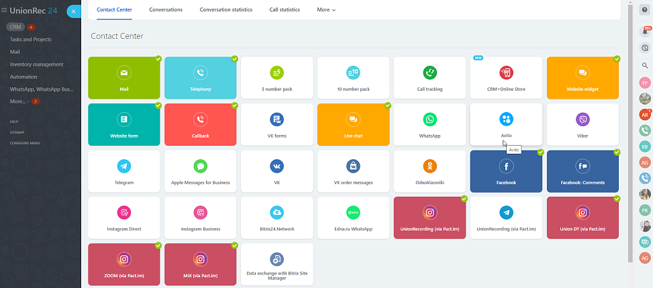Open the Avito channel tile
The width and height of the screenshot is (653, 288).
[506, 125]
